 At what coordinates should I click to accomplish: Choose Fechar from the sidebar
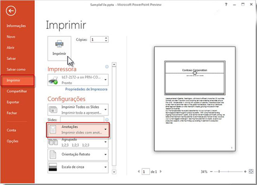click(x=12, y=113)
